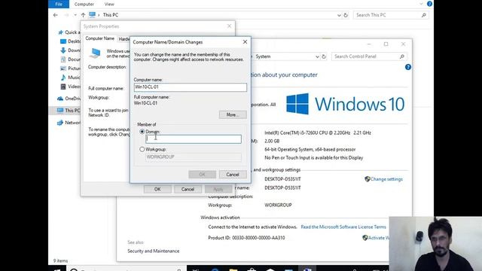Select OneDrive in navigation pane
This screenshot has height=271, width=482.
tap(69, 99)
